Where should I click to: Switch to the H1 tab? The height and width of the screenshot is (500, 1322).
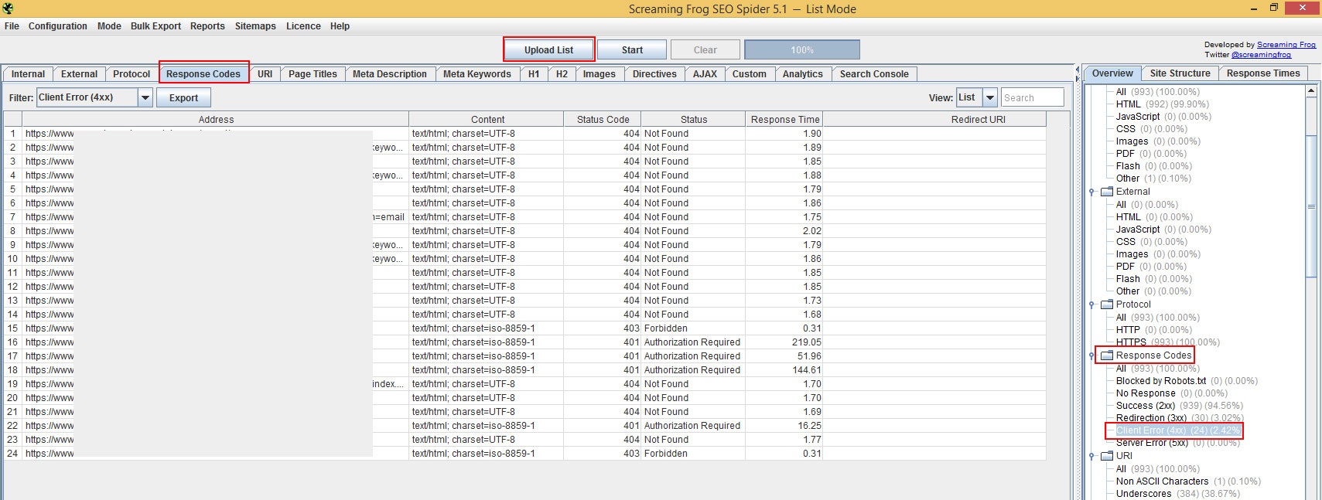click(x=534, y=74)
